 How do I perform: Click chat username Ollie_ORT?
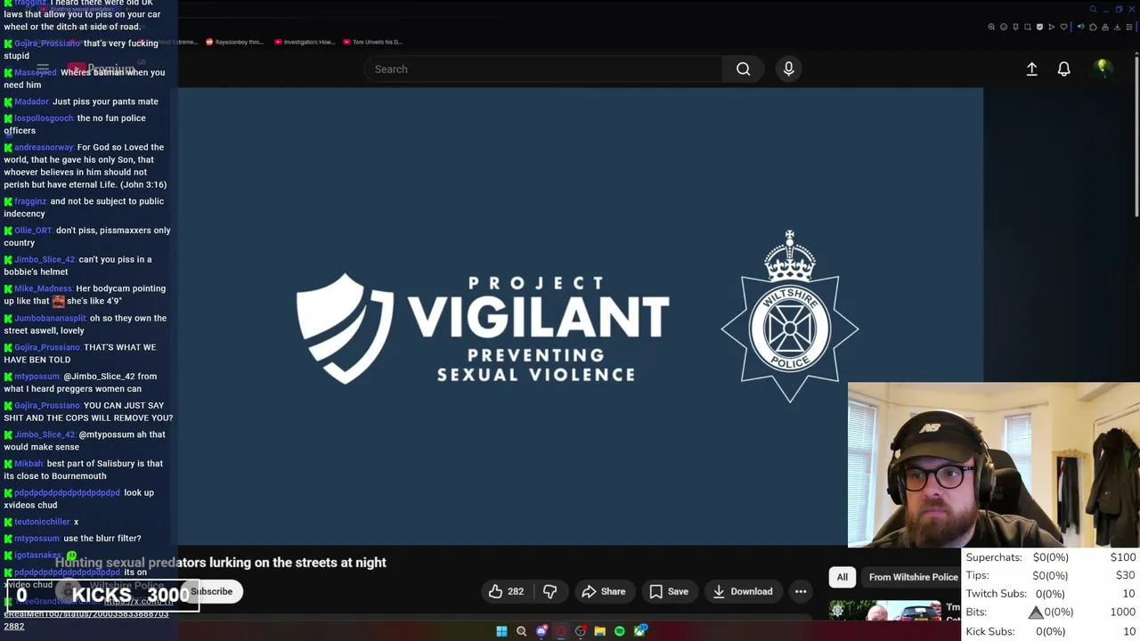tap(33, 231)
